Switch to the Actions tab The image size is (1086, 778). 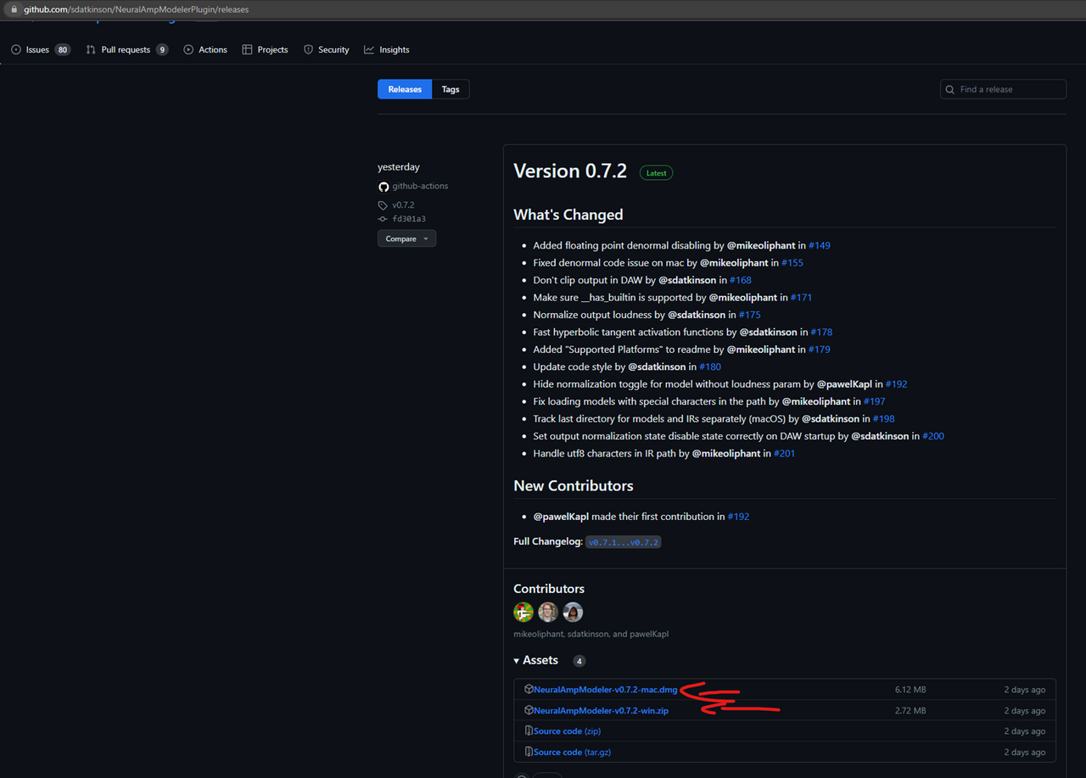click(x=205, y=50)
